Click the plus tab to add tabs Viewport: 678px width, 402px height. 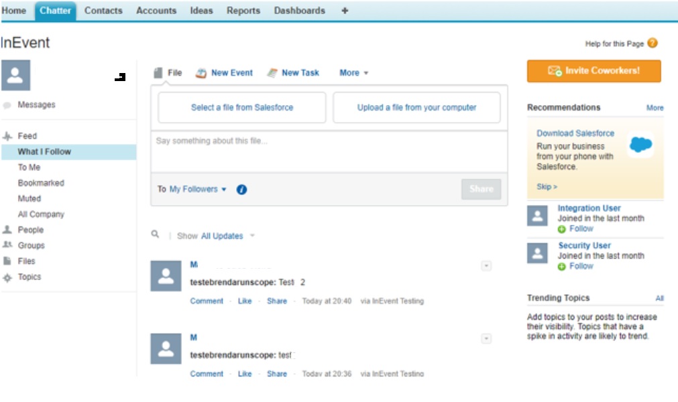(x=345, y=11)
